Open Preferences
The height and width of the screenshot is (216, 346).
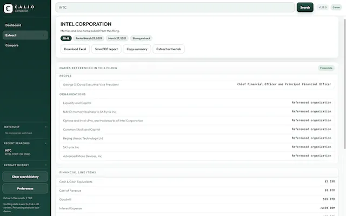[25, 188]
